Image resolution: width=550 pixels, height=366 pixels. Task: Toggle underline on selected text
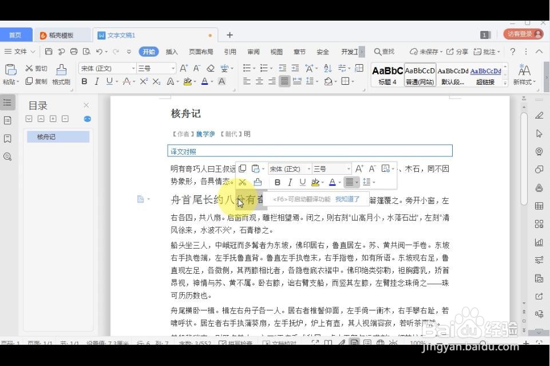tap(109, 81)
